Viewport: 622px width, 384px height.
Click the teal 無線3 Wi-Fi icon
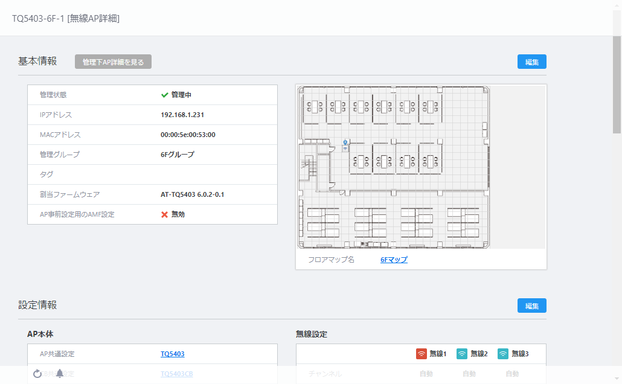[502, 354]
